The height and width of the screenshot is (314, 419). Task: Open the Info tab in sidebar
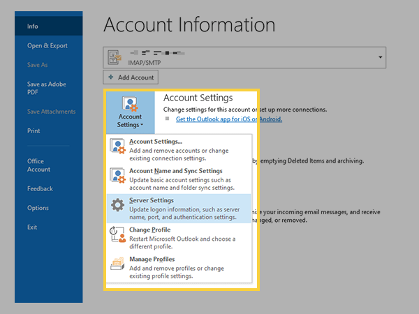(48, 27)
